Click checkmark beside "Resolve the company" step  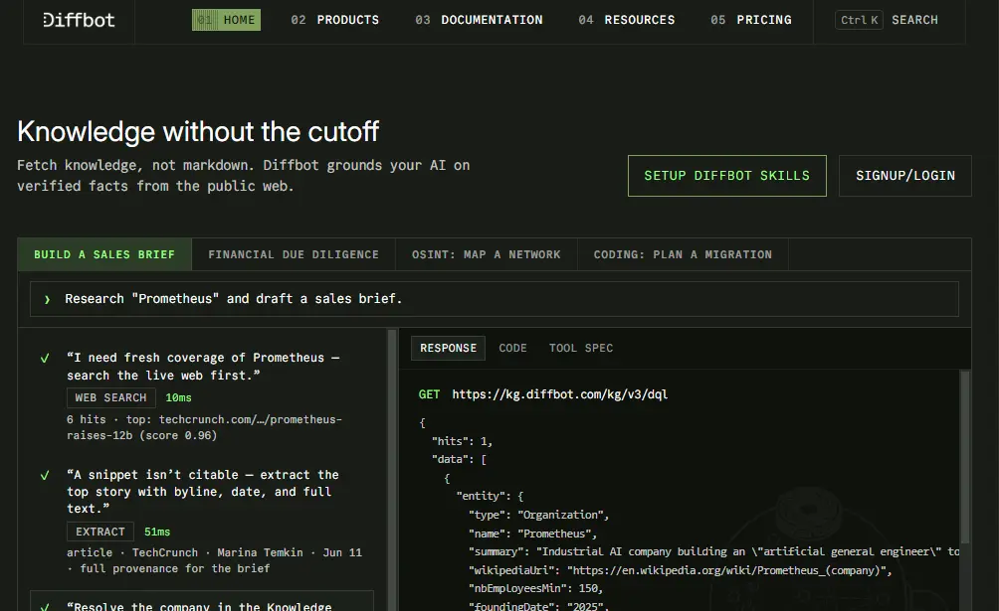[x=45, y=607]
